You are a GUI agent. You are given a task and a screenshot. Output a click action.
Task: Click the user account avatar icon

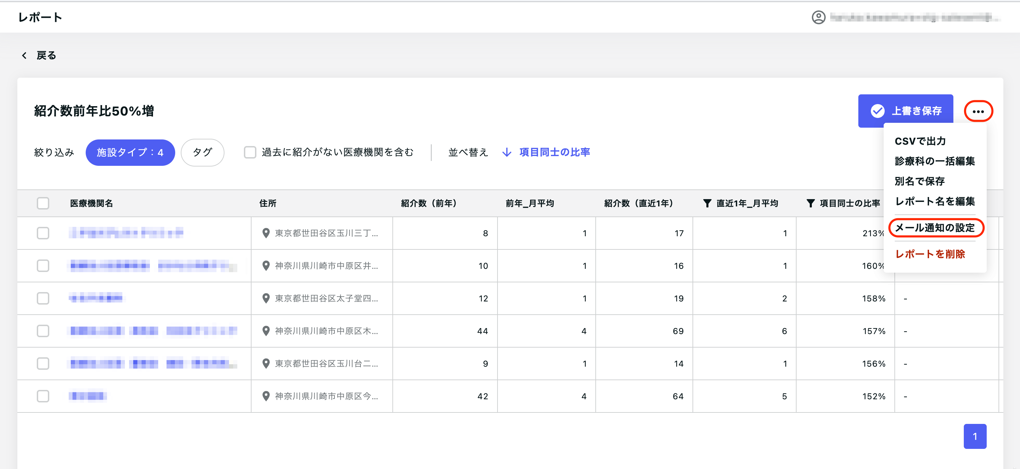click(818, 17)
